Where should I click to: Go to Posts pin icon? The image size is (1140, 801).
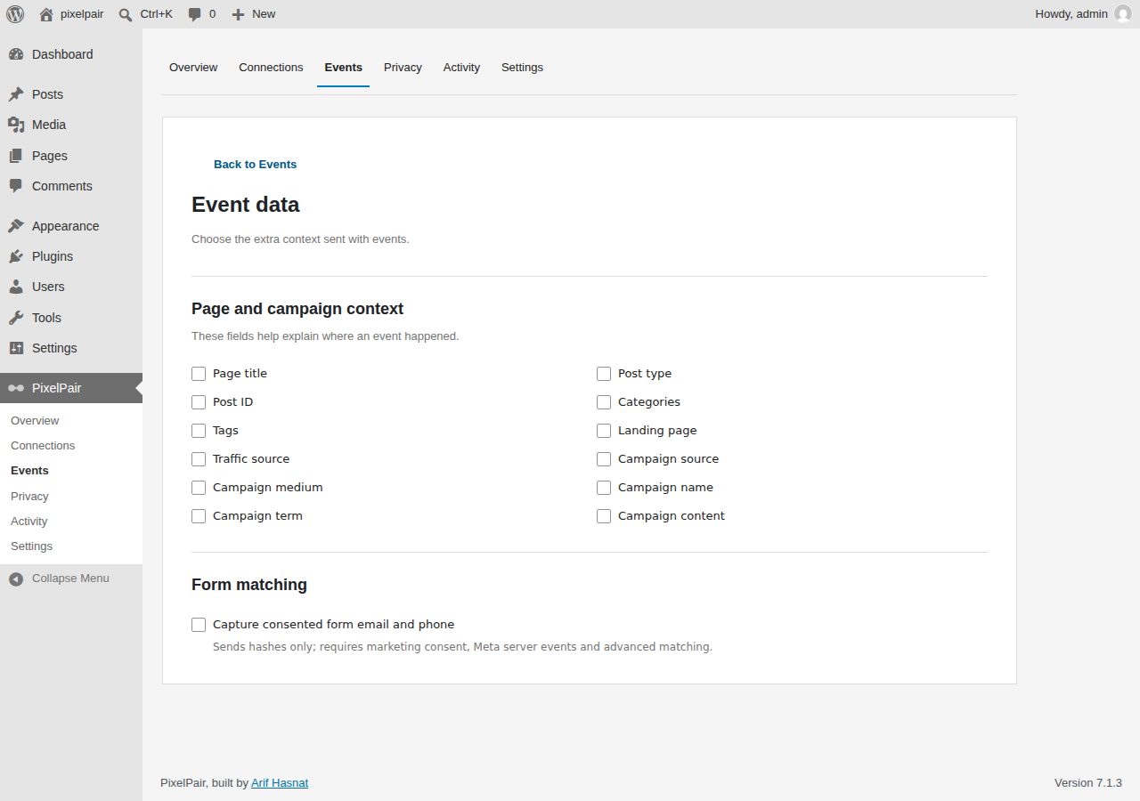click(16, 94)
